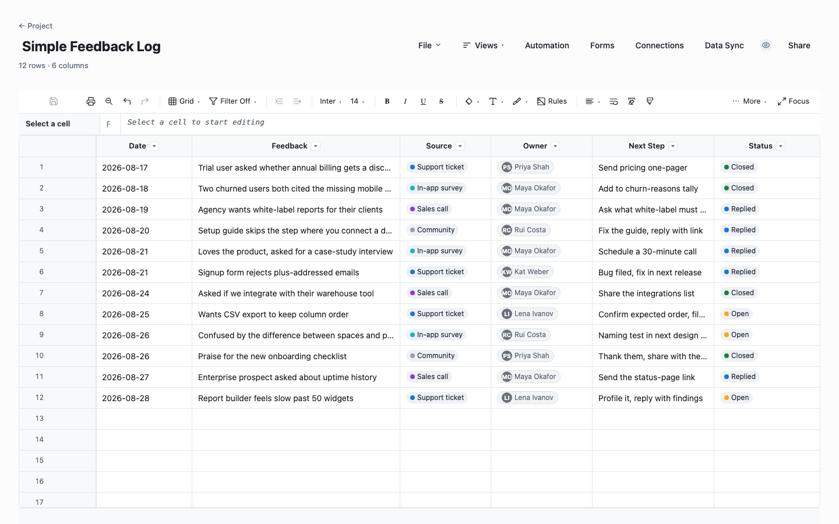Click Community tag in row 10
The width and height of the screenshot is (839, 524).
[x=432, y=356]
